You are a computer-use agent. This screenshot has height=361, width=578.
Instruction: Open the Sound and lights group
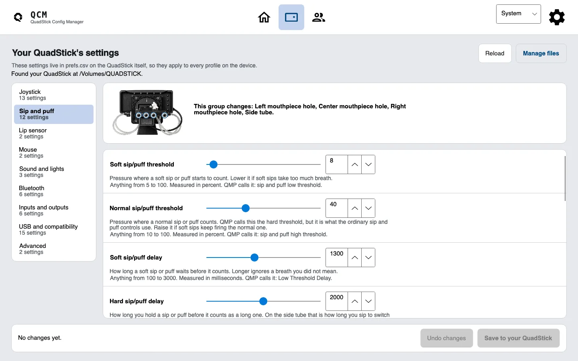[54, 172]
